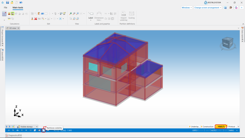This screenshot has width=245, height=138.
Task: Click the Zoom out magnifier icon
Action: pyautogui.click(x=74, y=14)
